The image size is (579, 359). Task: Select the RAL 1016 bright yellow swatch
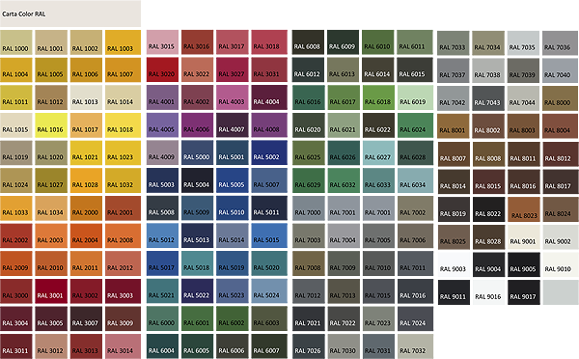tap(51, 125)
